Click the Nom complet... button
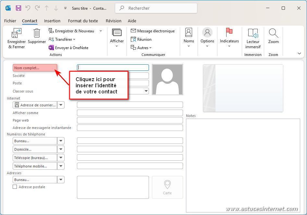The width and height of the screenshot is (307, 215). coord(35,68)
